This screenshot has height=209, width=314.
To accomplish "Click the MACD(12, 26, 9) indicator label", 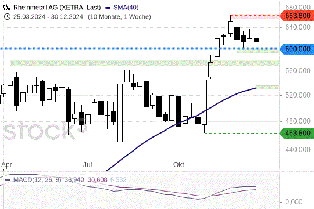I will pyautogui.click(x=37, y=180).
